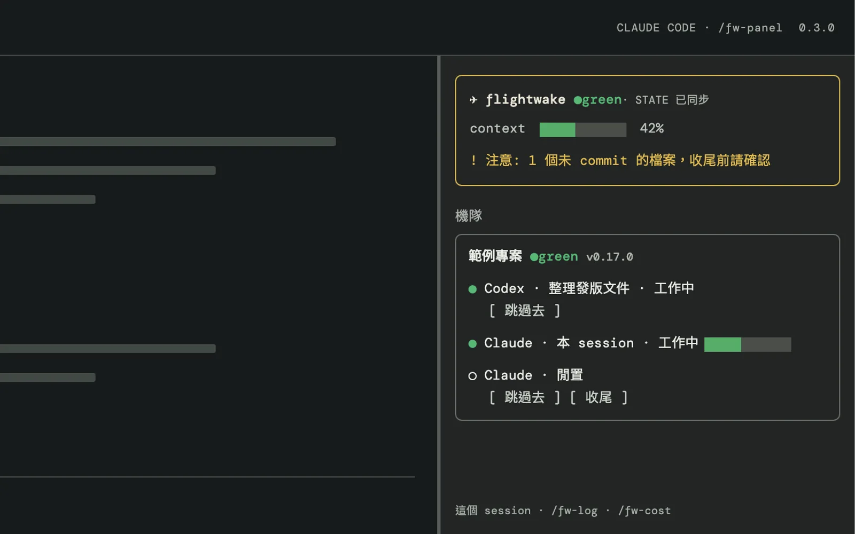Click the green status dot for Codex
This screenshot has height=534, width=855.
(x=472, y=289)
